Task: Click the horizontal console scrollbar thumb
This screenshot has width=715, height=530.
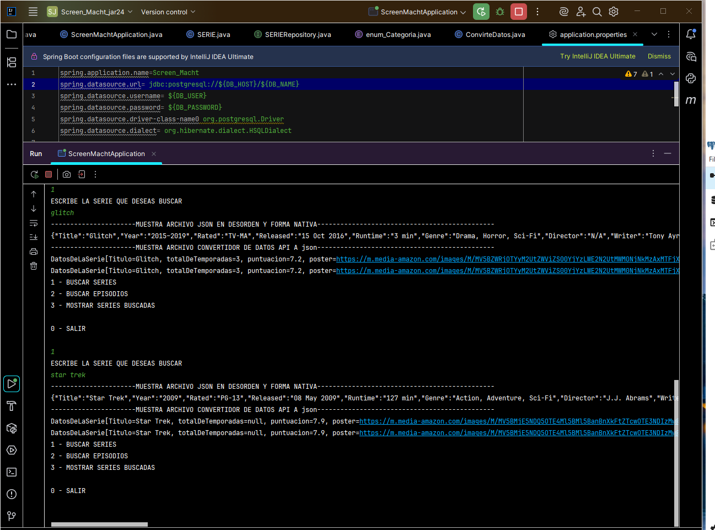Action: pyautogui.click(x=99, y=524)
